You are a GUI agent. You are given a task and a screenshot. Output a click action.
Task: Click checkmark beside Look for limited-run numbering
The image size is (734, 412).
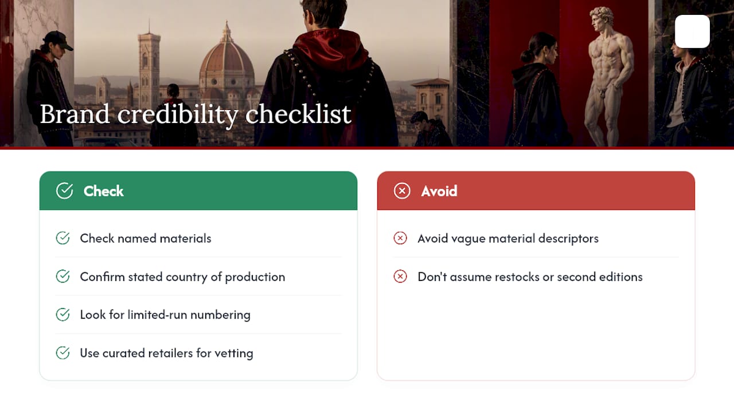tap(63, 315)
